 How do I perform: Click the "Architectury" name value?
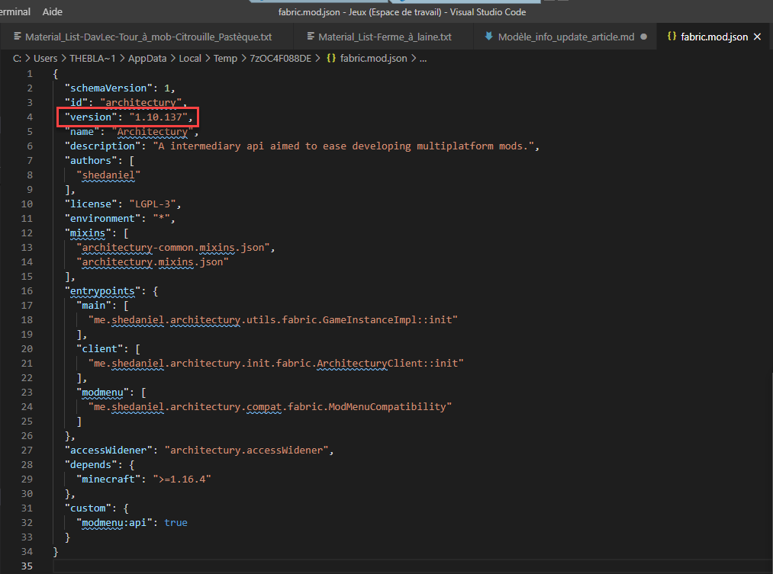tap(153, 131)
